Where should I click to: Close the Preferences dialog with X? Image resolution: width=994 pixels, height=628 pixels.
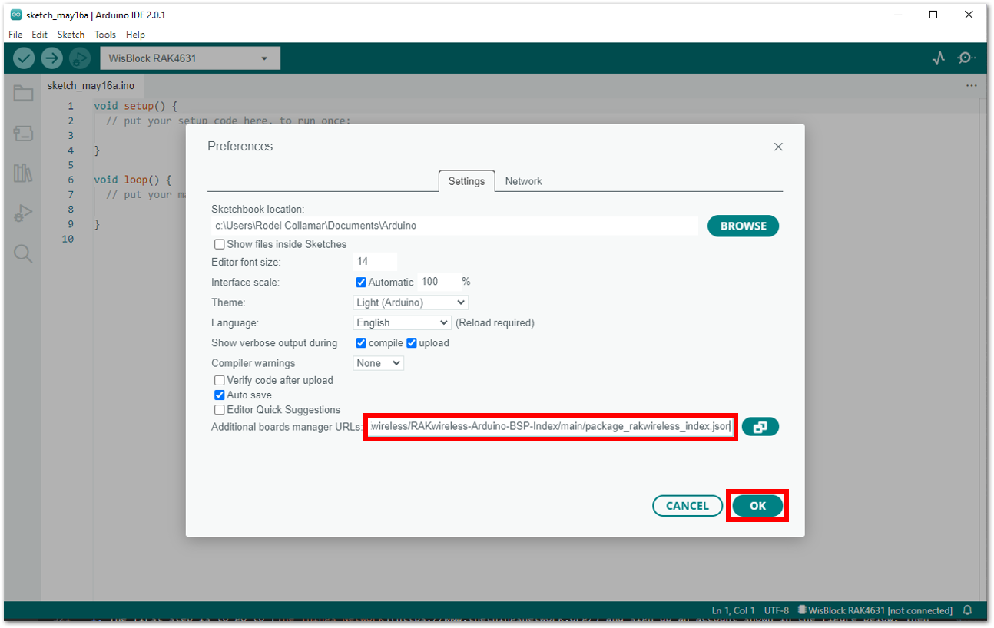click(778, 147)
